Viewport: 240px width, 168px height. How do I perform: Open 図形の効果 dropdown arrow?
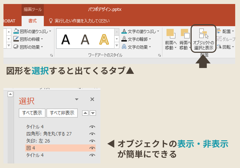tap(42, 47)
